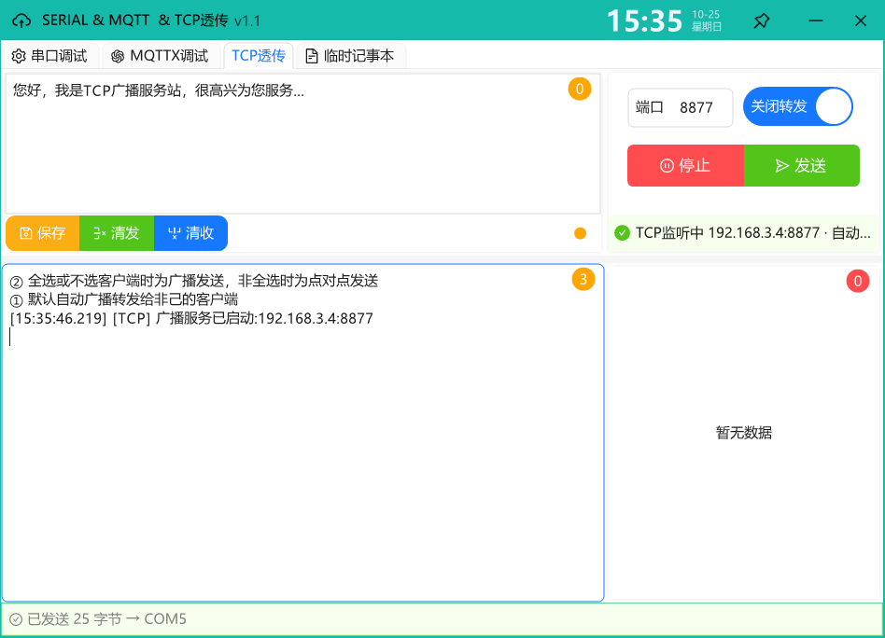The width and height of the screenshot is (885, 638).
Task: Close the application window
Action: click(x=860, y=21)
